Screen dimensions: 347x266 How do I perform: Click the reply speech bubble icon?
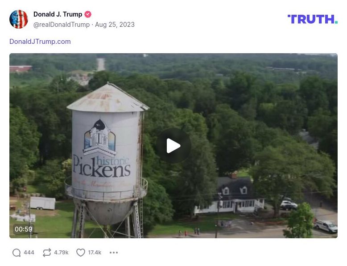coord(17,253)
